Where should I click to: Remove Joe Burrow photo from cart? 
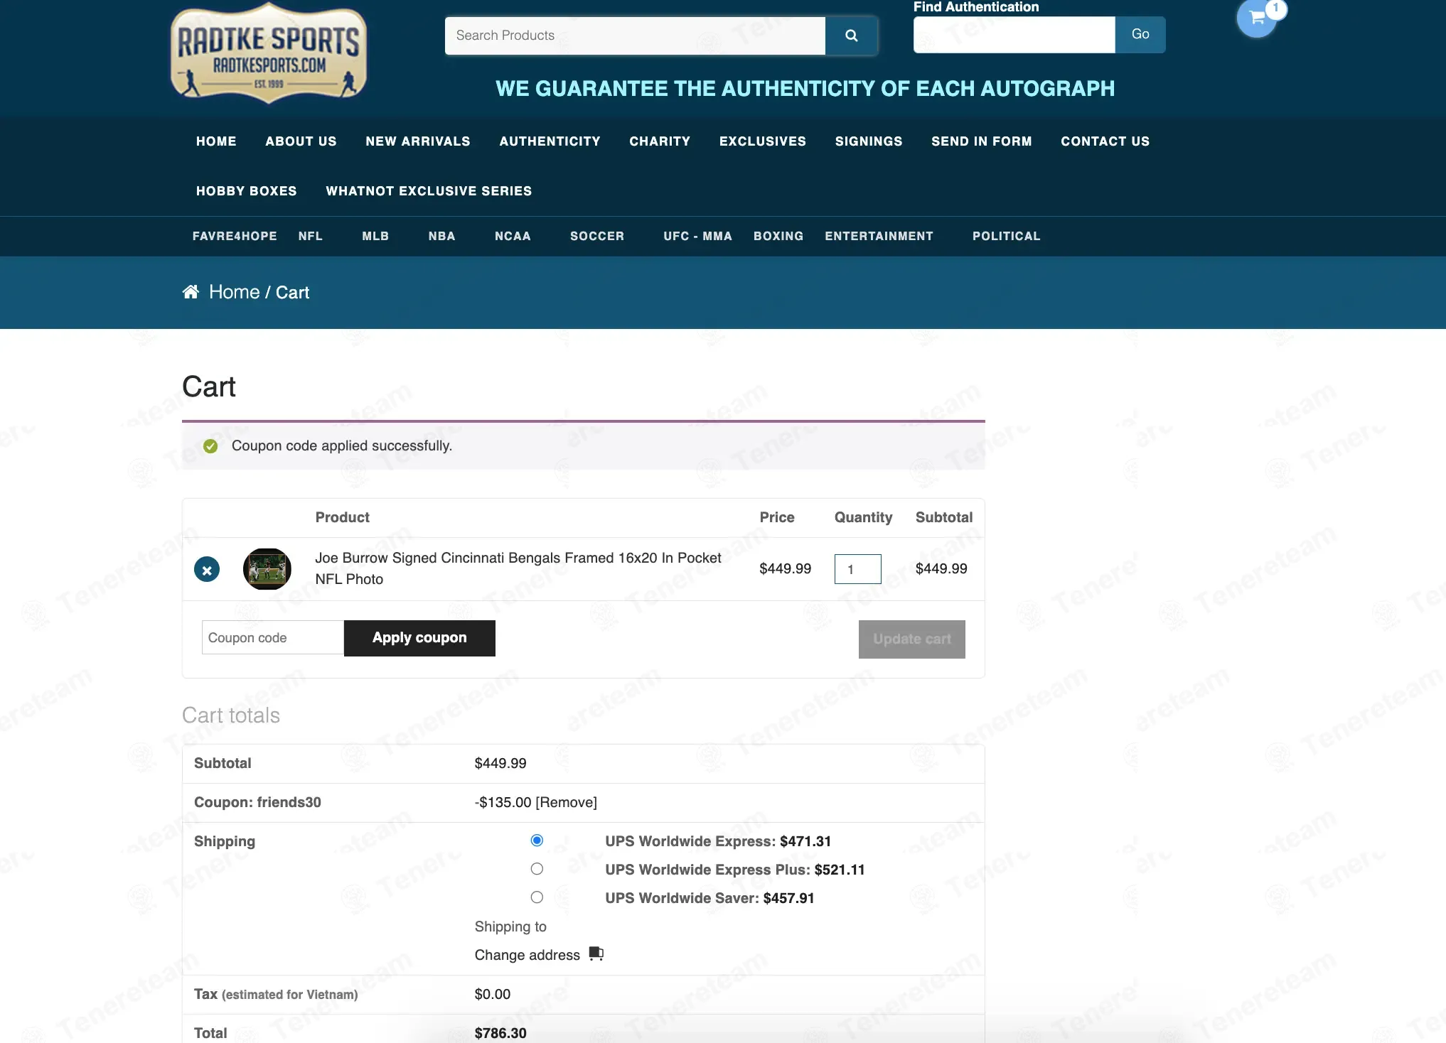[207, 570]
